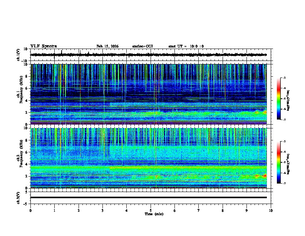The width and height of the screenshot is (305, 236).
Task: Click the date "Feb. 15, 2026"
Action: (x=107, y=46)
